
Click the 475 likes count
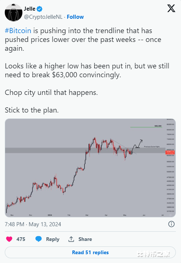(21, 239)
